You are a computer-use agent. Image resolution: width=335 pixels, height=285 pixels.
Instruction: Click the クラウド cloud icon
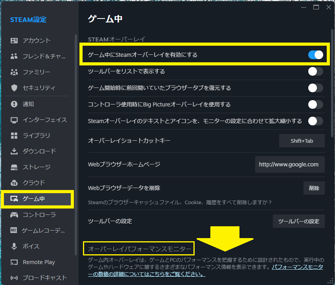[x=14, y=183]
